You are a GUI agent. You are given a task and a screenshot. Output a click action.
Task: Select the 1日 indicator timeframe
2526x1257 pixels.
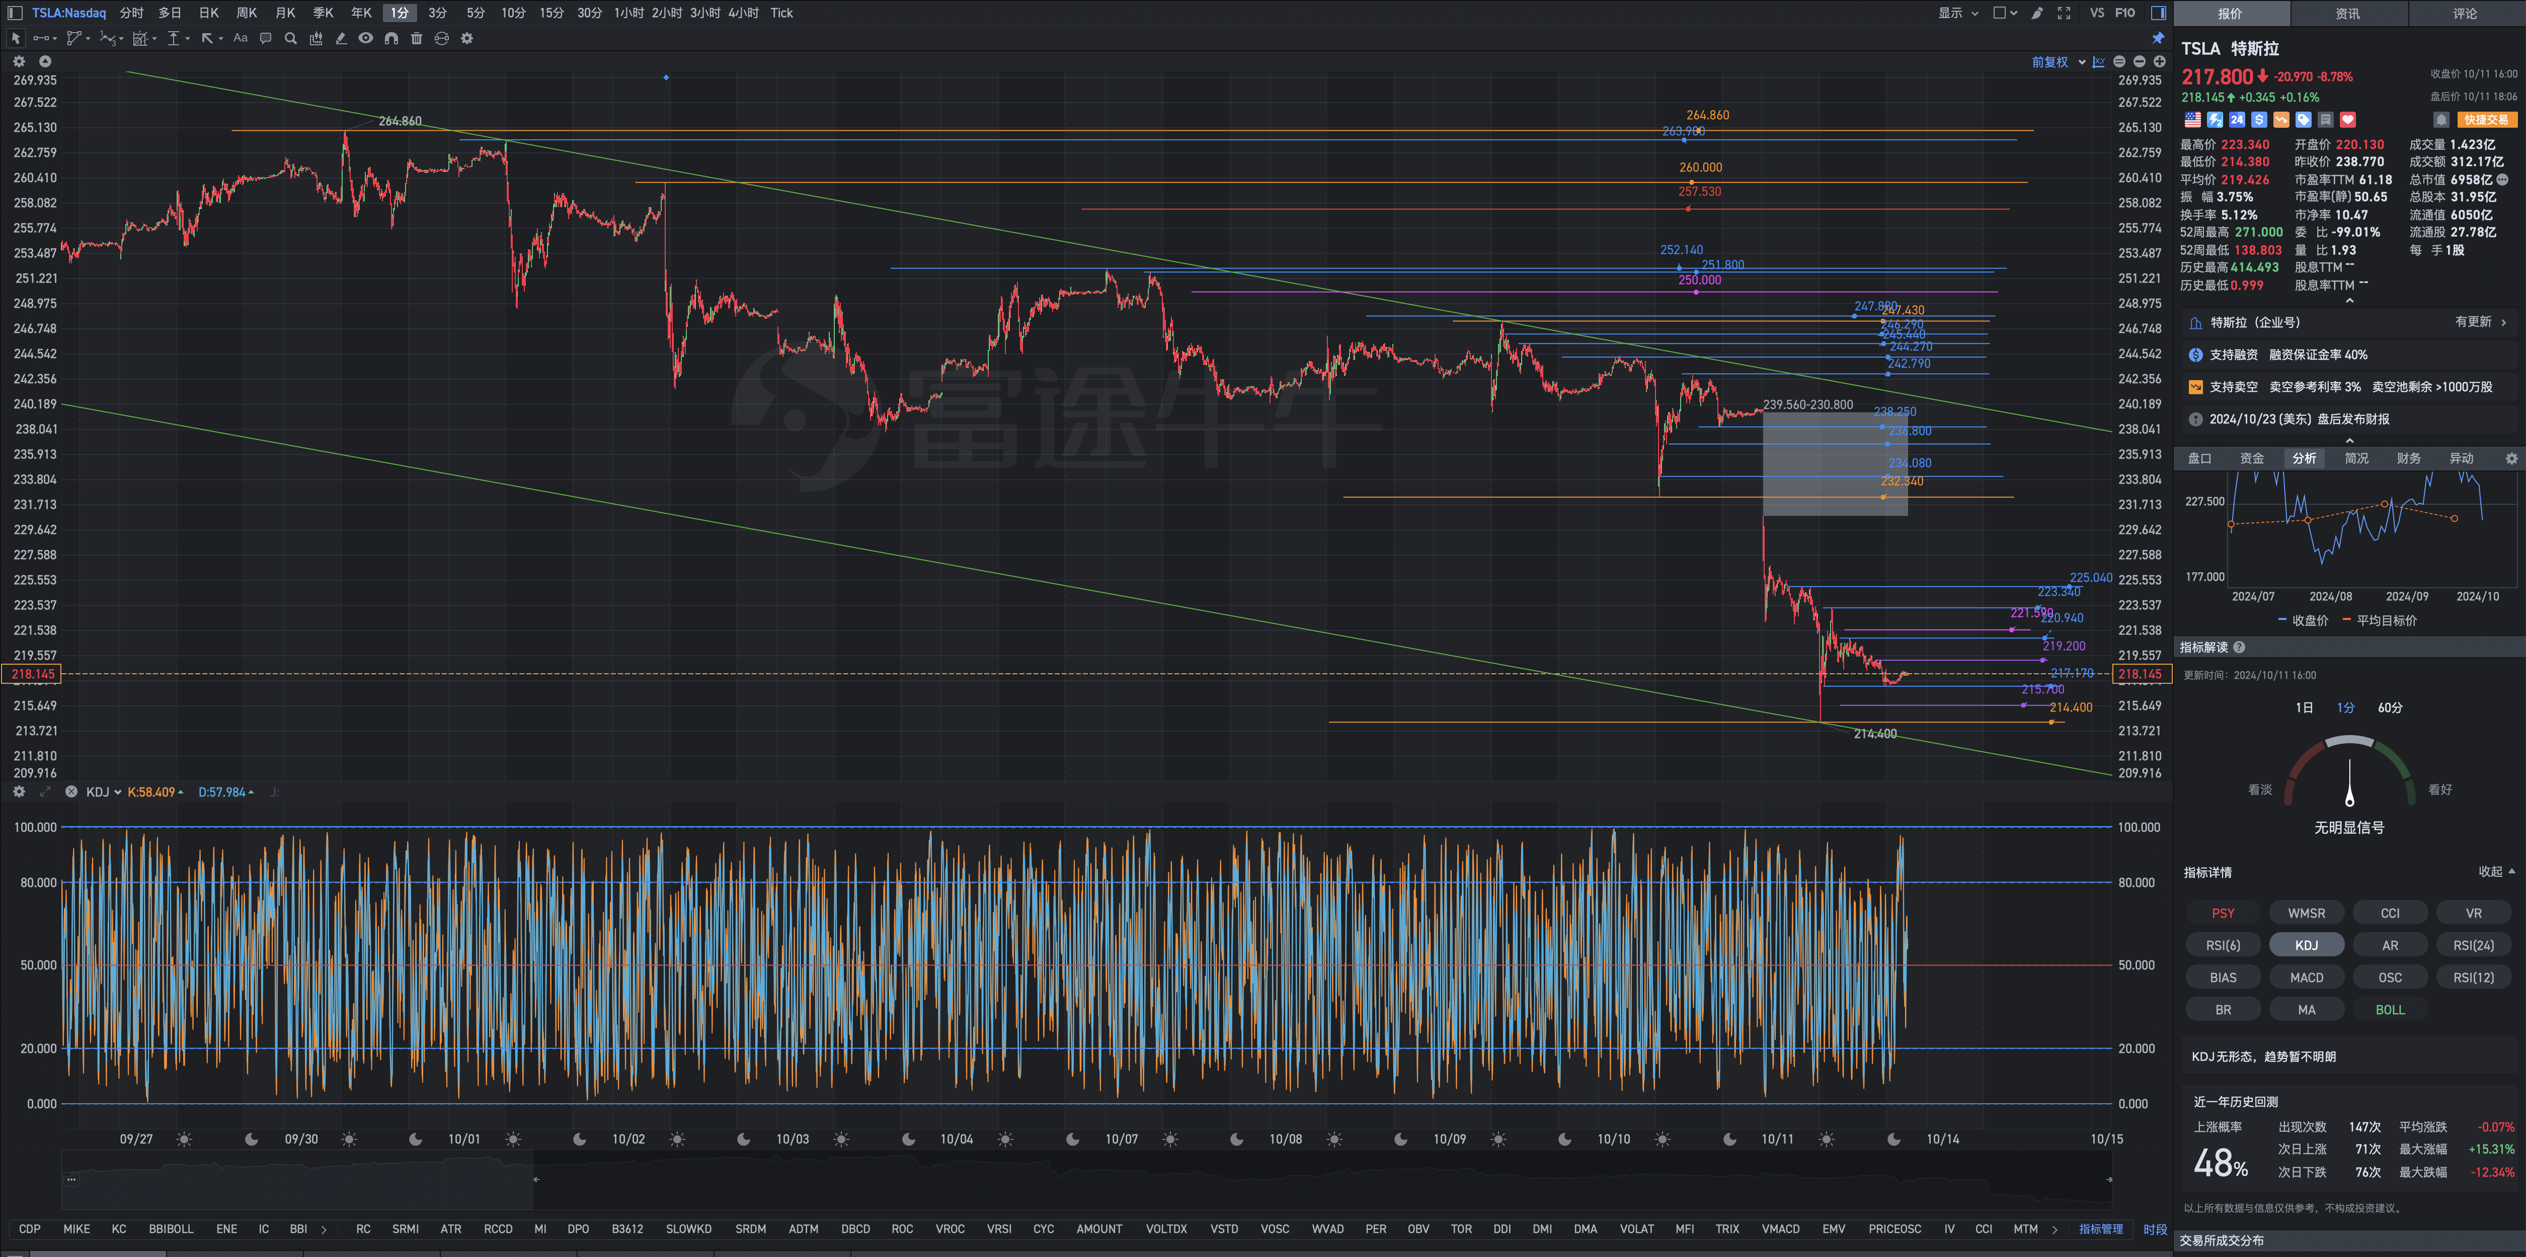point(2304,707)
